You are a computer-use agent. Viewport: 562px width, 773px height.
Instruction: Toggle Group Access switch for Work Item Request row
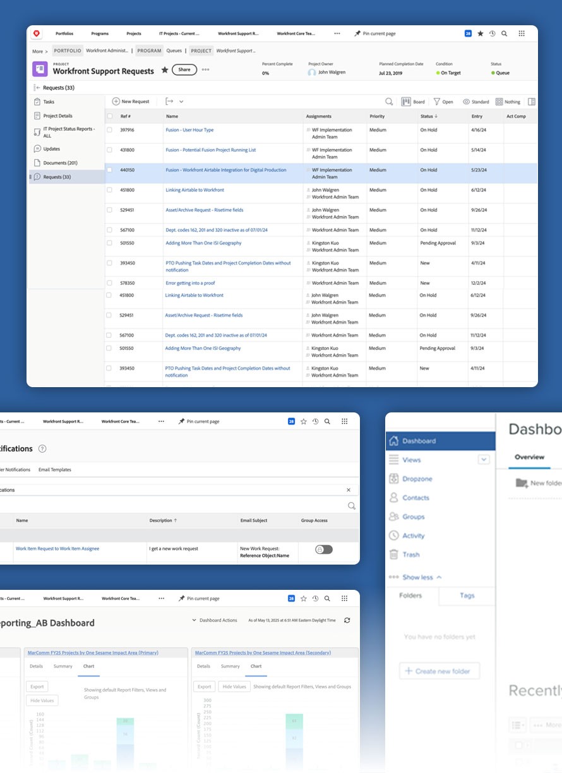324,549
